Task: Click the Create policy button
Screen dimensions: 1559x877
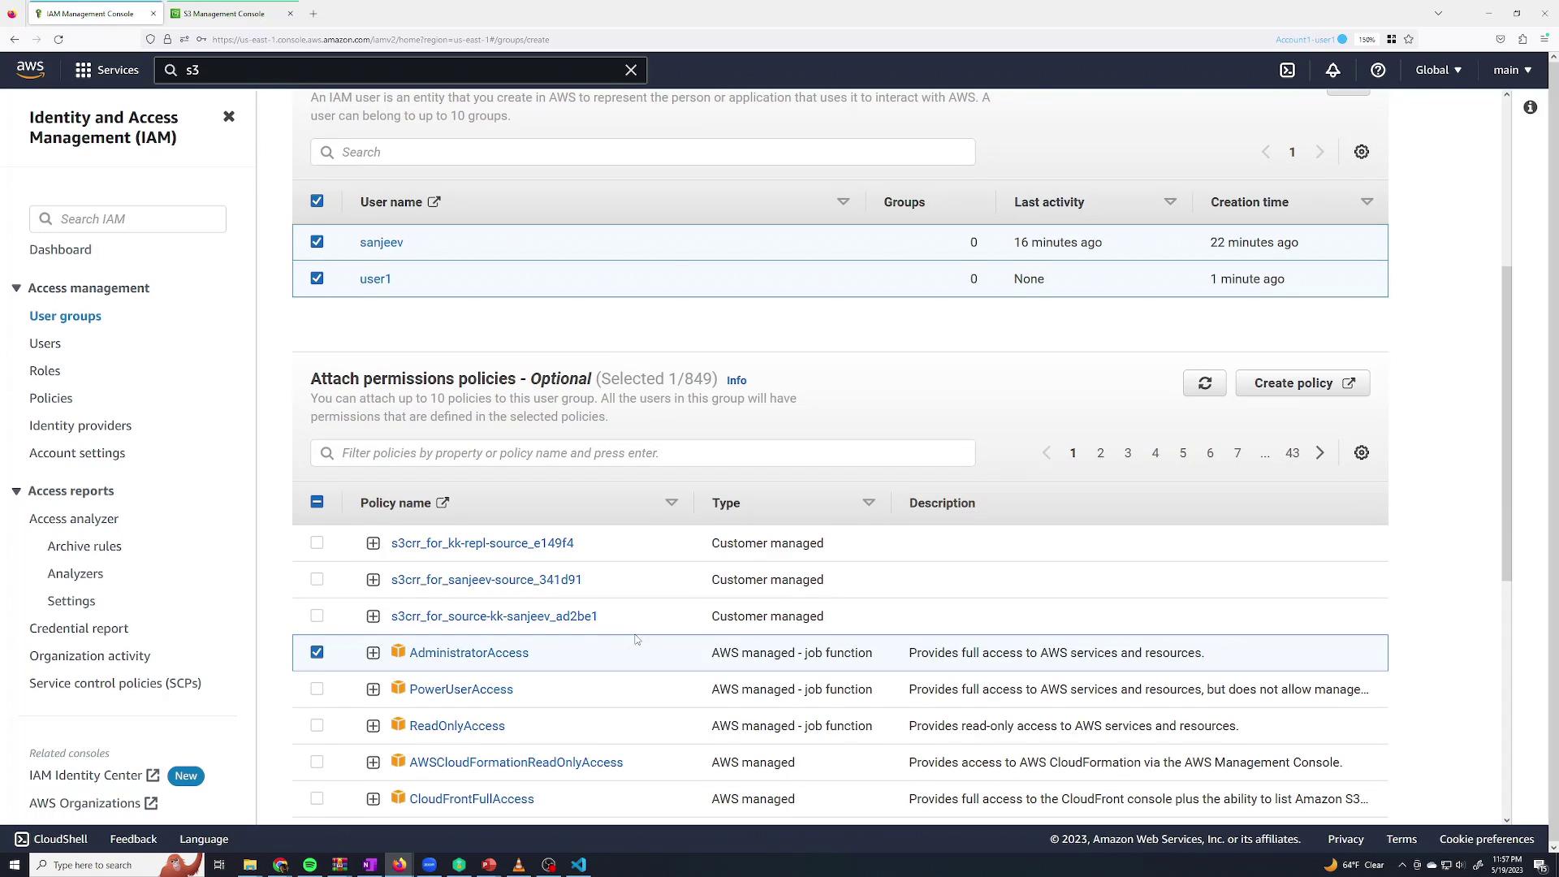Action: pos(1302,383)
